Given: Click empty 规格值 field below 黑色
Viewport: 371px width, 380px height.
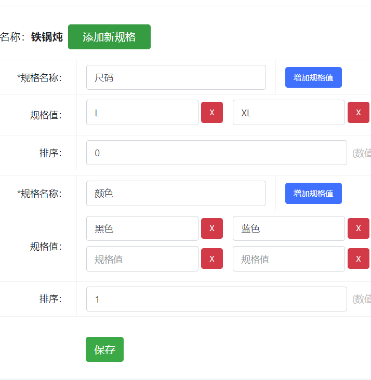Looking at the screenshot, I should [142, 259].
